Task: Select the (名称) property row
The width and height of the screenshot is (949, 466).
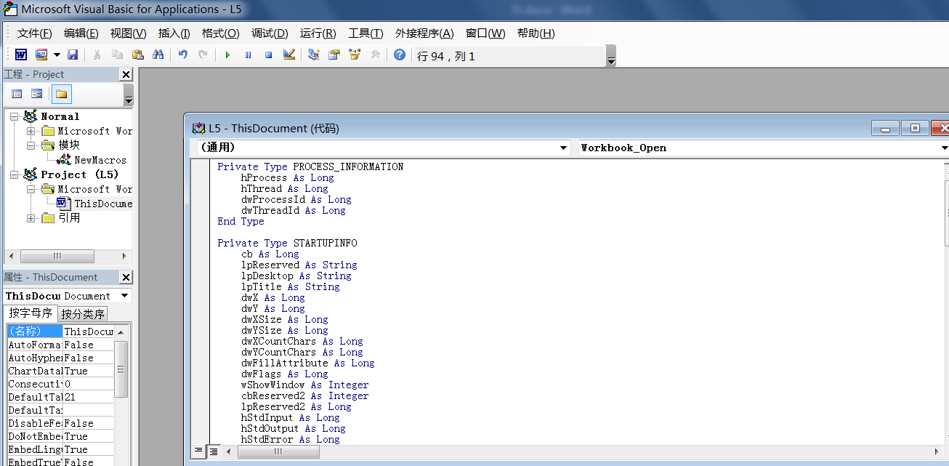Action: click(61, 332)
